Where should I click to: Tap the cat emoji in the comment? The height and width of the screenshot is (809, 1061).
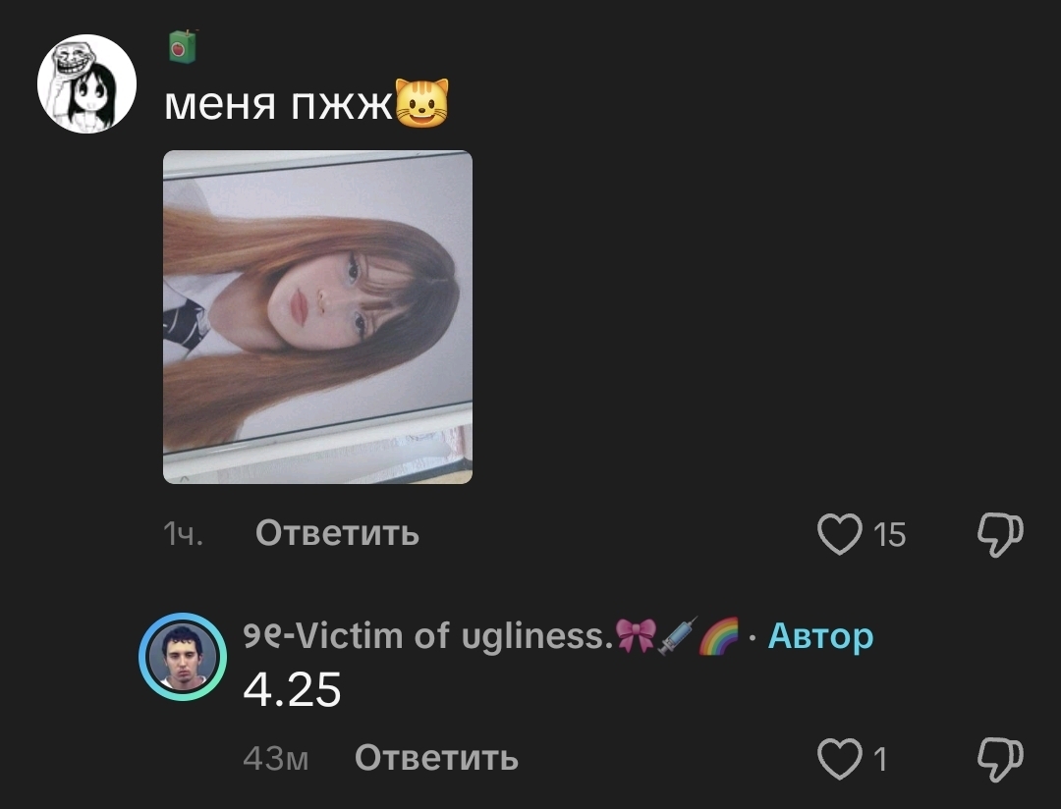pos(421,103)
